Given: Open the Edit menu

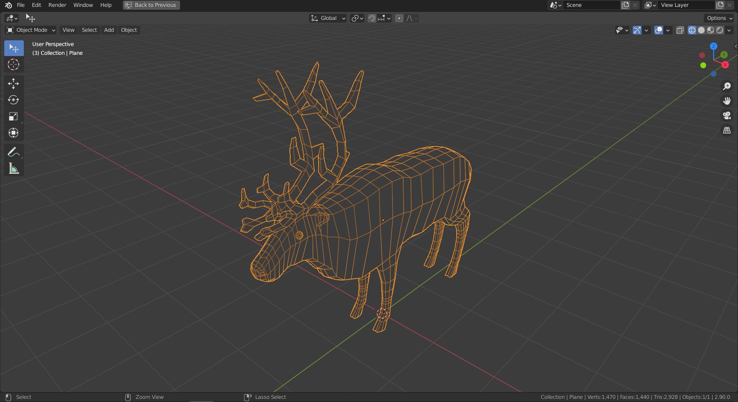Looking at the screenshot, I should 37,5.
